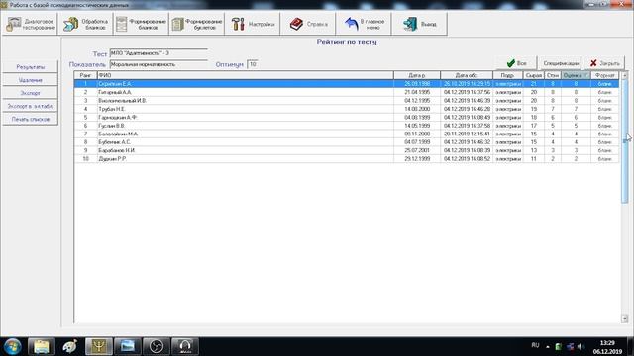Sort by the Дата обс. column header
The image size is (634, 356).
point(467,75)
